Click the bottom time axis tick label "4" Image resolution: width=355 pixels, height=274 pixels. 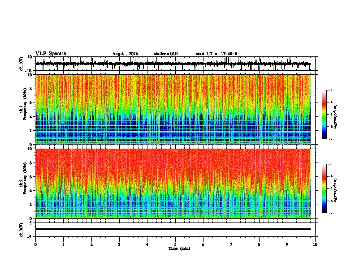(147, 244)
